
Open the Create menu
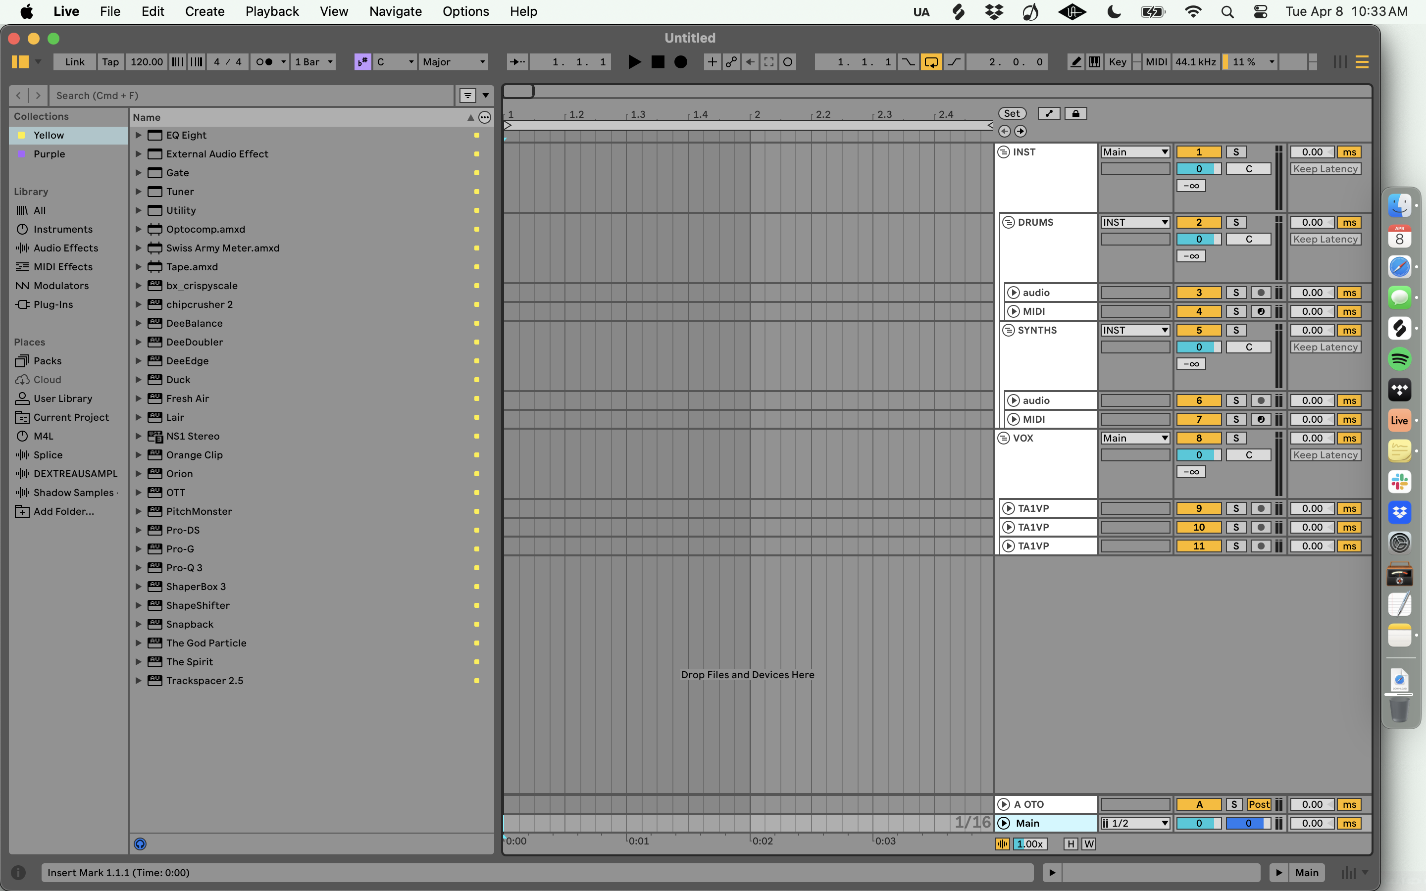204,11
